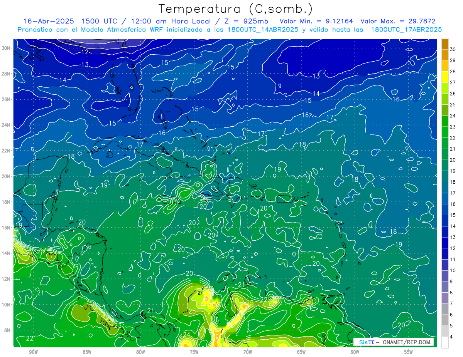Viewport: 463px width, 357px height.
Task: Click the latitude axis label "20N"
Action: click(x=7, y=176)
